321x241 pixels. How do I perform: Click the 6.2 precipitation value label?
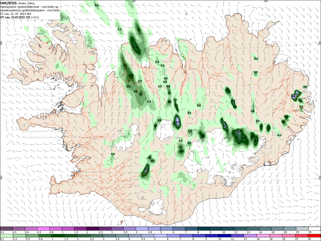tap(178, 122)
